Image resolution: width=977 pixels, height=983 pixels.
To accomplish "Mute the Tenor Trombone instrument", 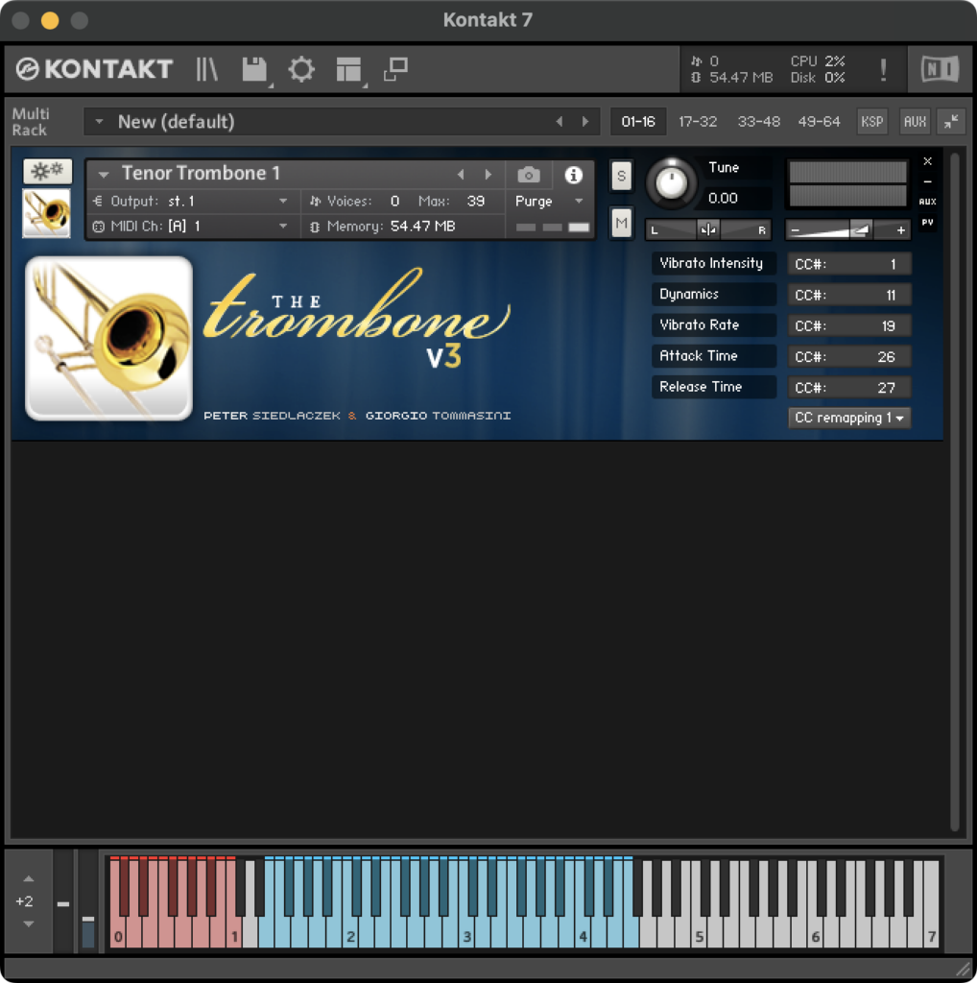I will [621, 223].
